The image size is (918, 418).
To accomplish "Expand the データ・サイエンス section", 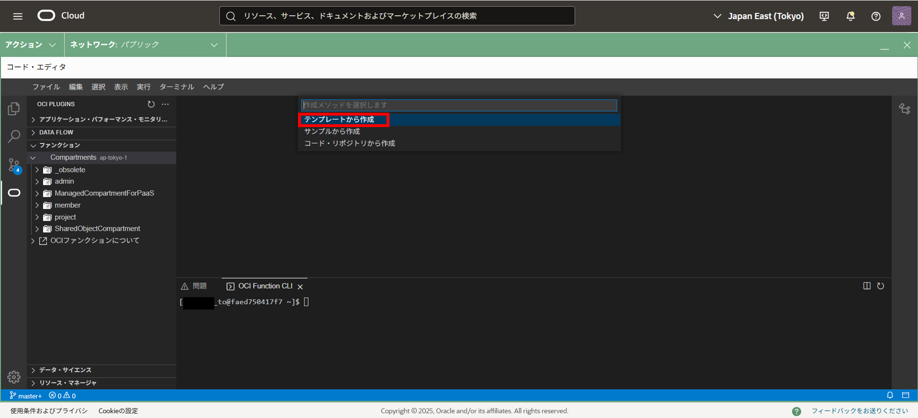I will [101, 370].
